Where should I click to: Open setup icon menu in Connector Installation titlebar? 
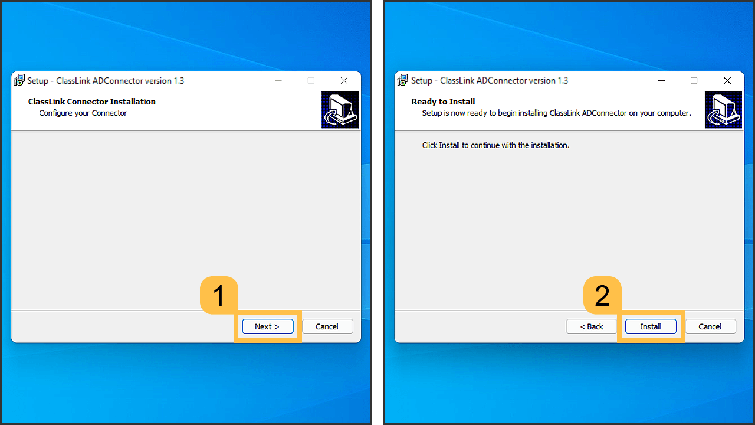19,81
